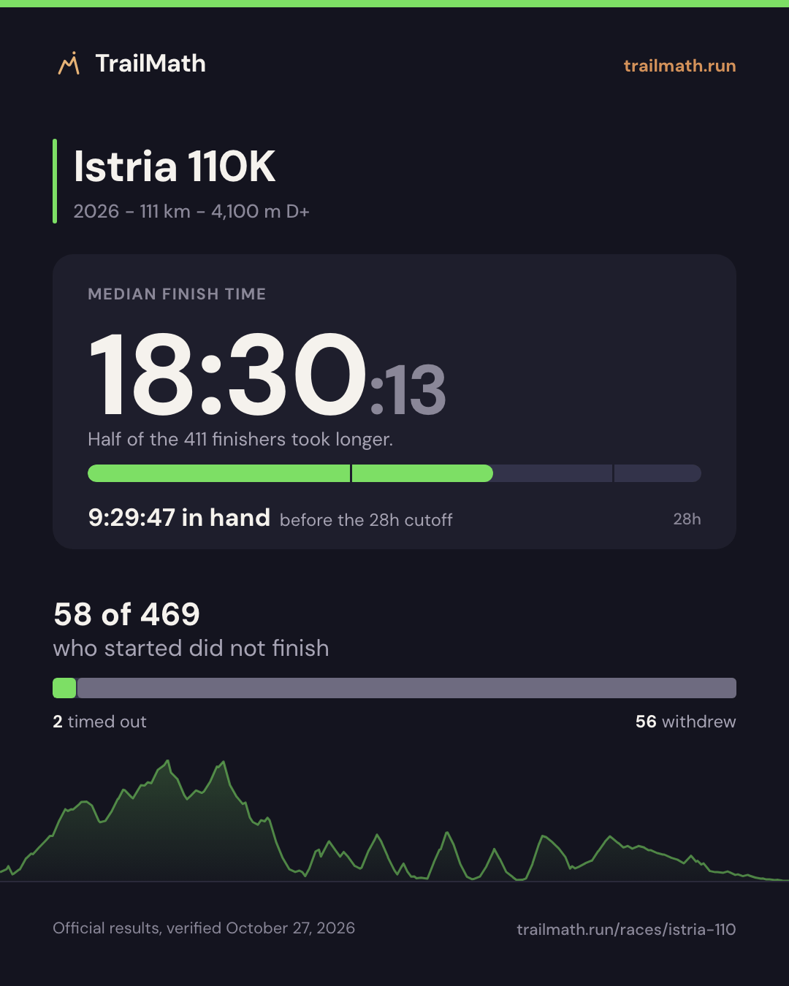Click 'who started did not finish' text
The height and width of the screenshot is (986, 789).
pos(191,648)
